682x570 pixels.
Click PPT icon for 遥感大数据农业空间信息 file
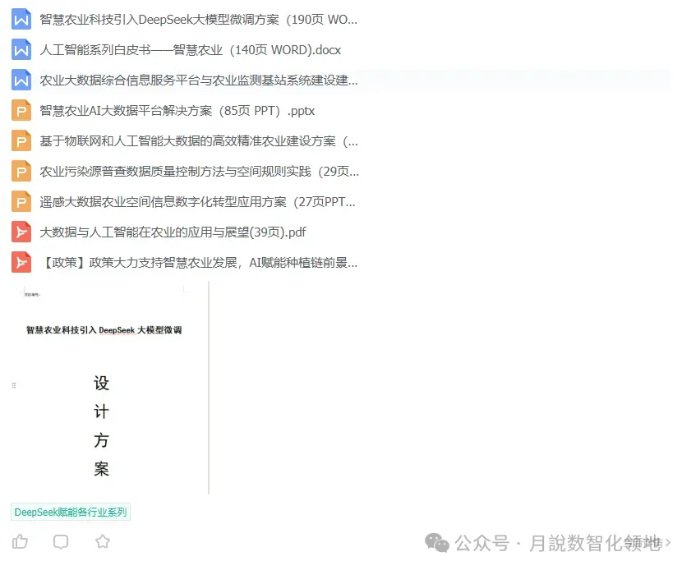tap(21, 202)
